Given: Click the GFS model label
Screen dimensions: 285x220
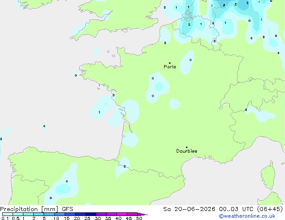Looking at the screenshot, I should 67,209.
